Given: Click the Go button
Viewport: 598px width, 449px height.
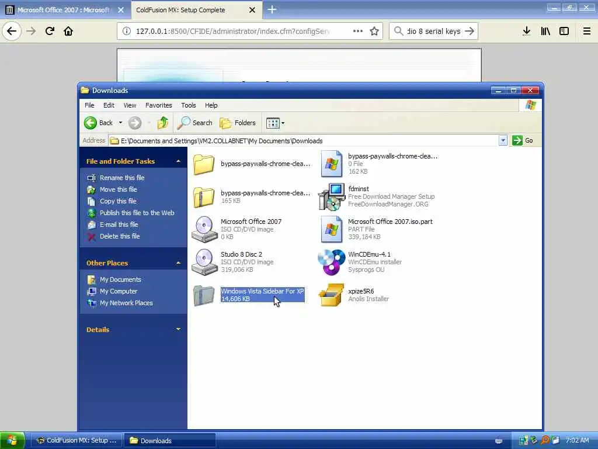Looking at the screenshot, I should [523, 140].
